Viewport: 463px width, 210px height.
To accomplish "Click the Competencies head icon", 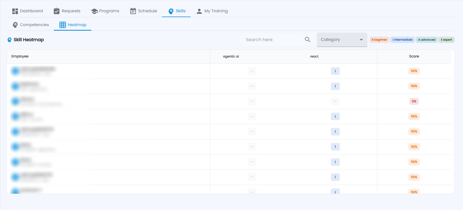I will pyautogui.click(x=15, y=25).
